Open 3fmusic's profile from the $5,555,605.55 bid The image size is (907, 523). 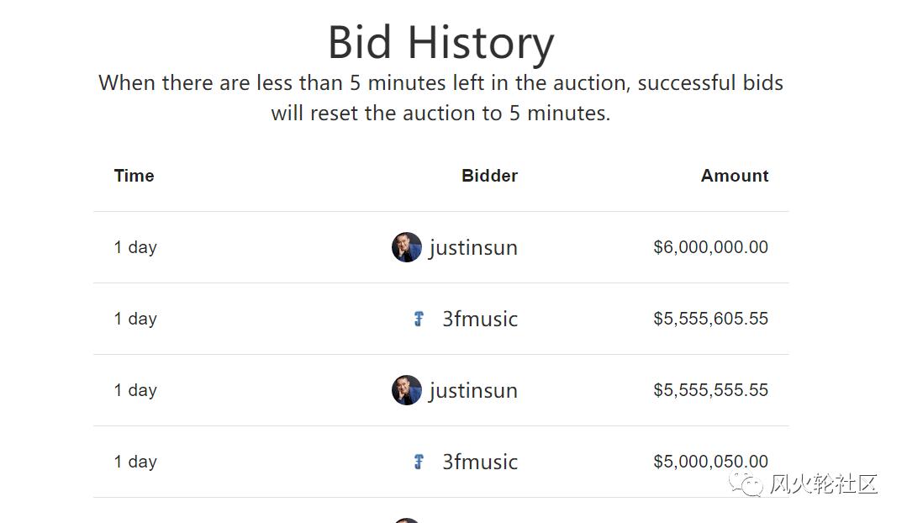point(480,320)
